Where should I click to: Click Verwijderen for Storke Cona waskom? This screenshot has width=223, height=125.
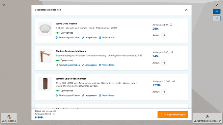[107, 38]
